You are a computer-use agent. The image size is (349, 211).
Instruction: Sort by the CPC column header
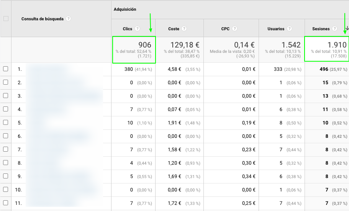pyautogui.click(x=225, y=29)
